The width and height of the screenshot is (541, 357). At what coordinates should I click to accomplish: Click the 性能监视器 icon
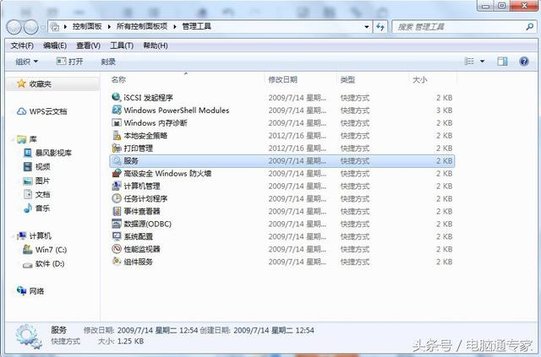[x=117, y=249]
